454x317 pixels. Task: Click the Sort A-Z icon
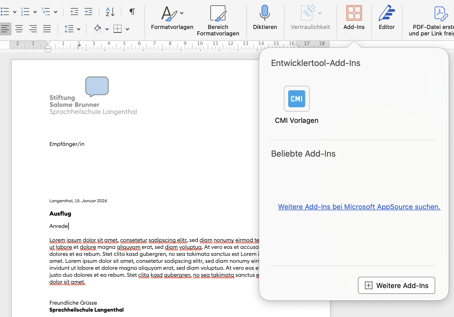(110, 12)
